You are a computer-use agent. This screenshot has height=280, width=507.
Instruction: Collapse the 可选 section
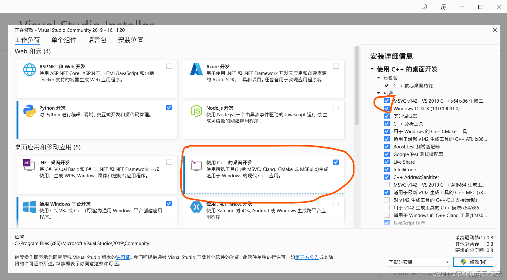[379, 93]
